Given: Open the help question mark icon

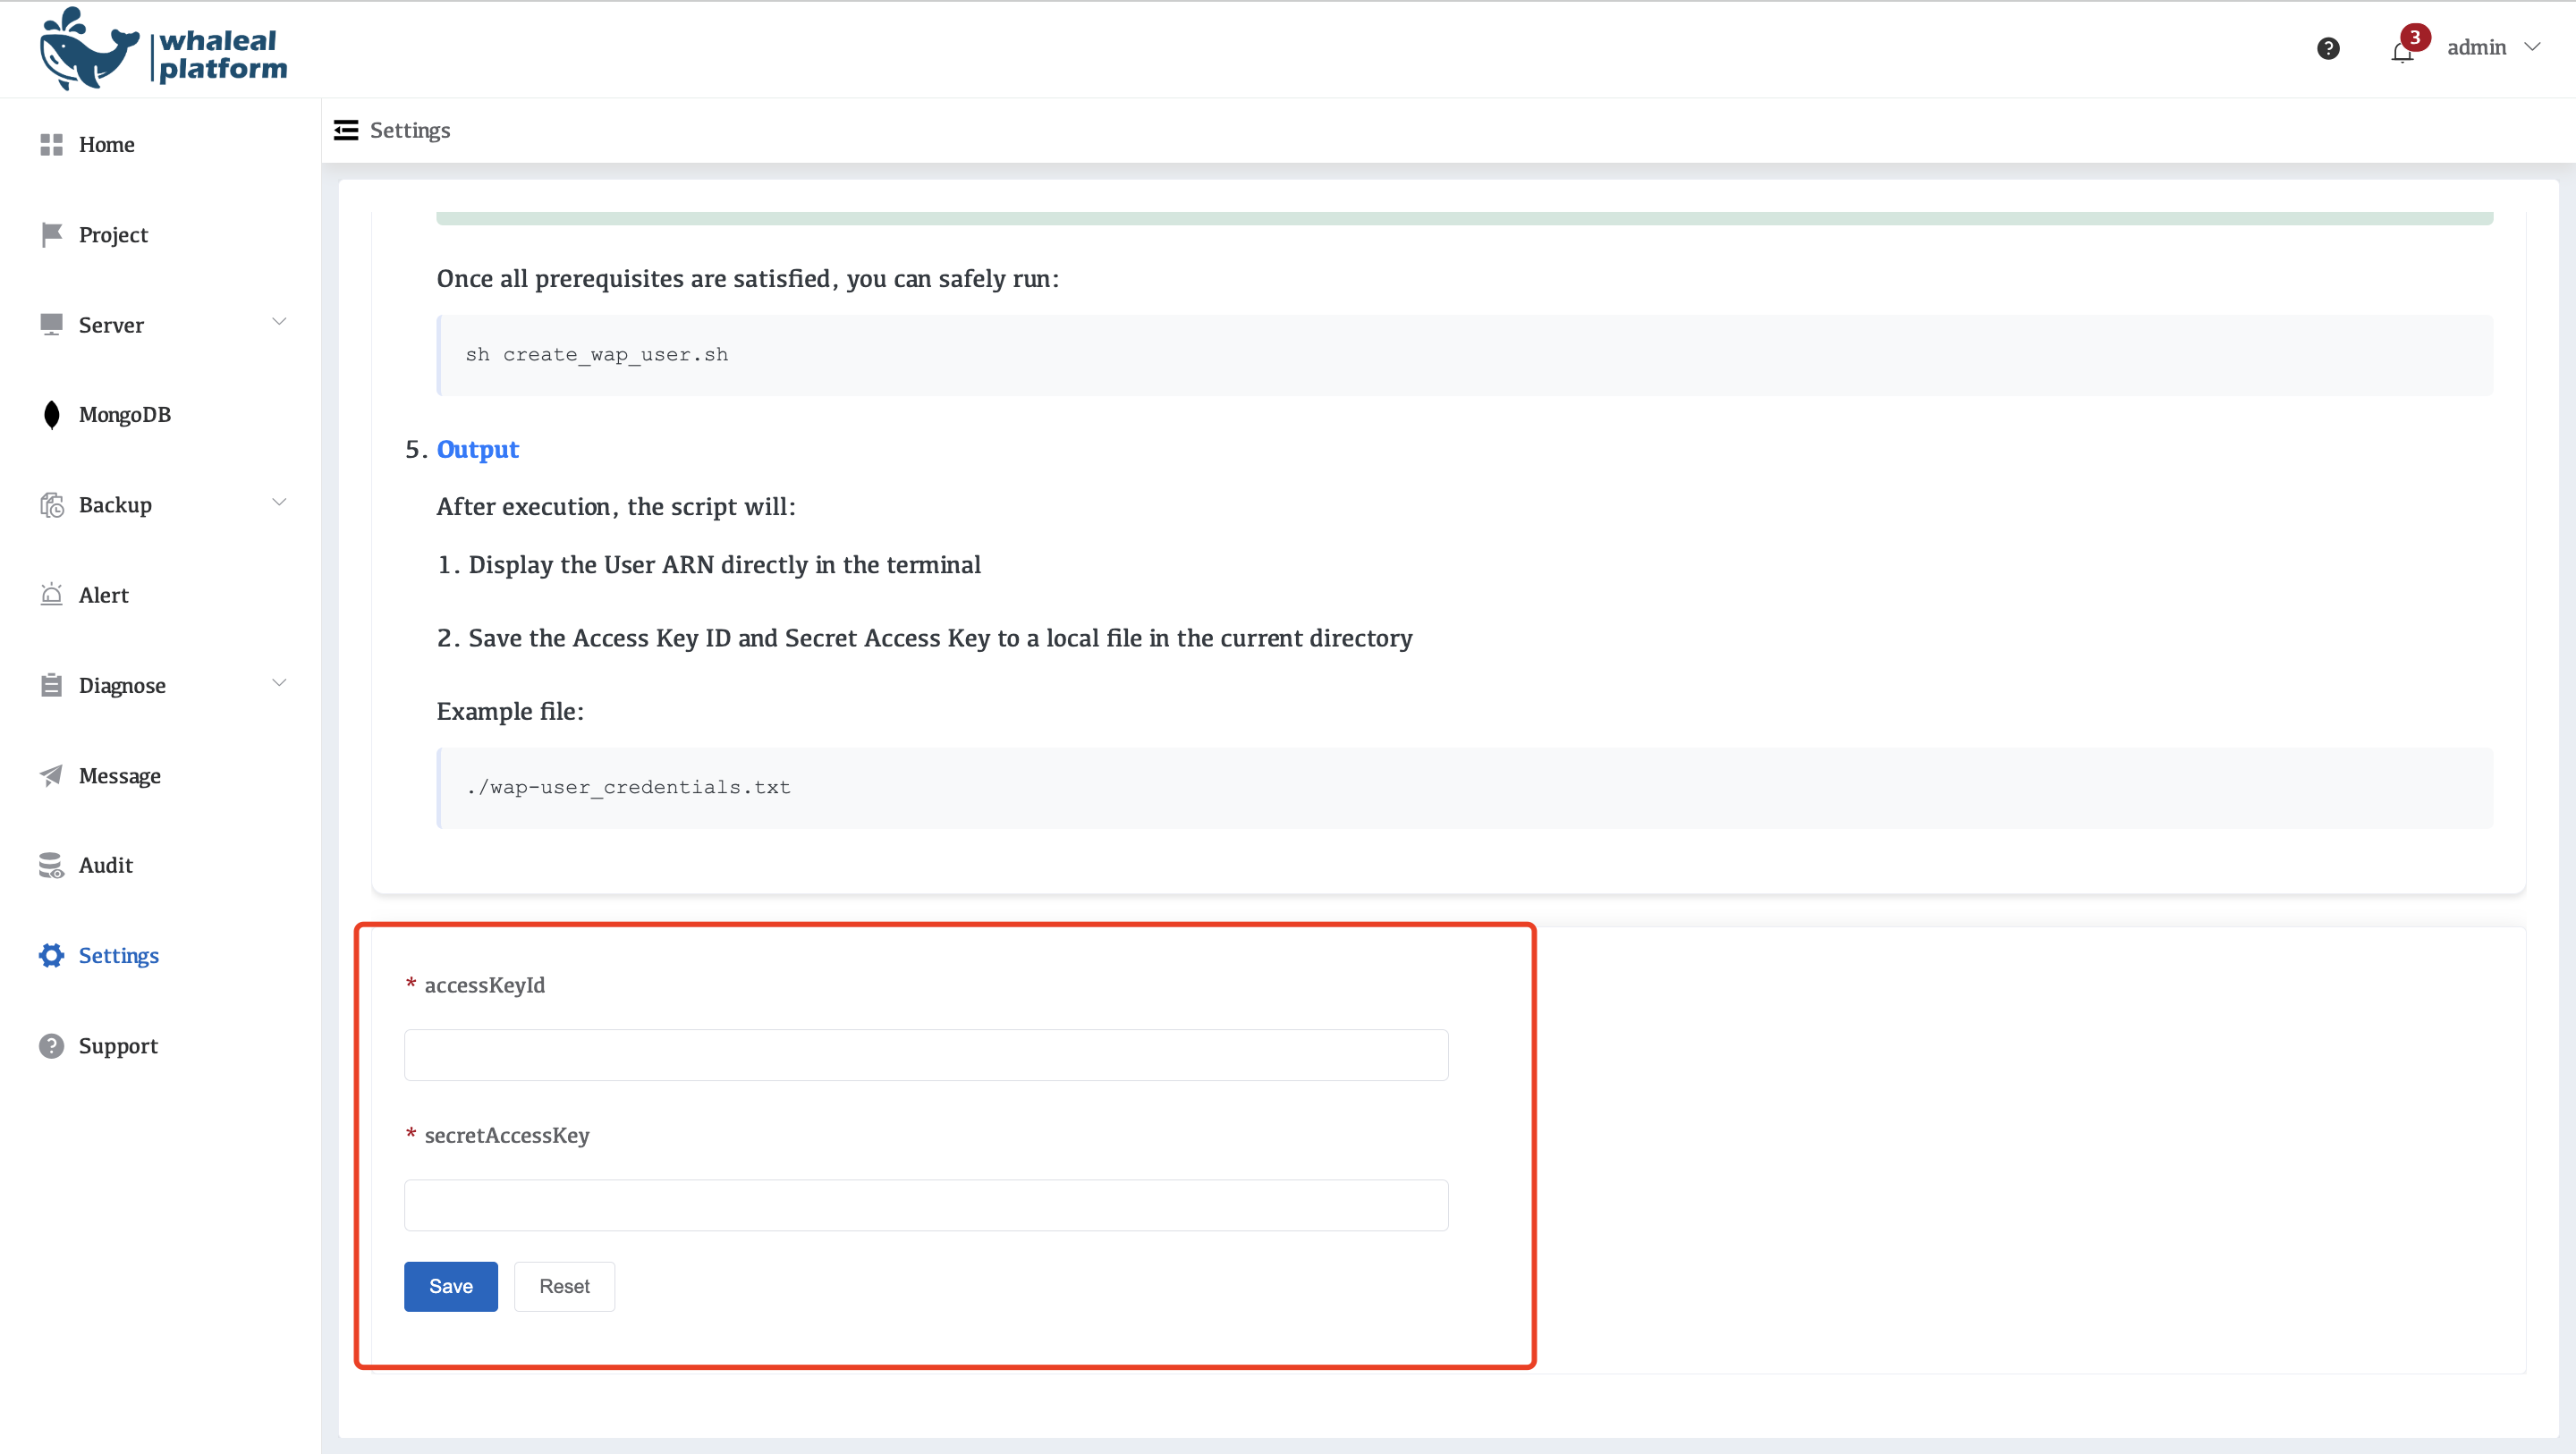Looking at the screenshot, I should pos(2327,48).
